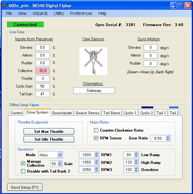Click the green Connected status indicator
193x194 pixels.
(25, 25)
